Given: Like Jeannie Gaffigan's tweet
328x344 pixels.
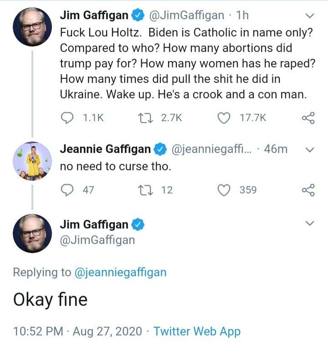Looking at the screenshot, I should (x=224, y=190).
